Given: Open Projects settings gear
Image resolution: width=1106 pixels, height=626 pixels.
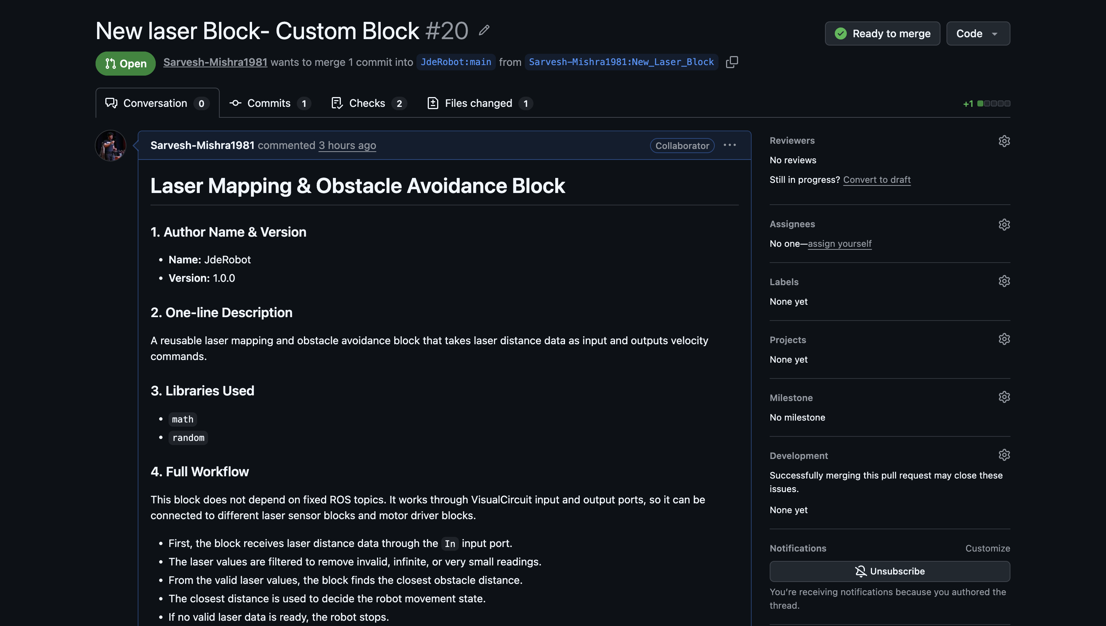Looking at the screenshot, I should click(x=1004, y=339).
